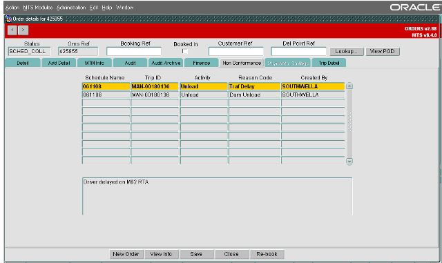Click the Order details window icon
Viewport: 442px width, 263px height.
pos(9,19)
